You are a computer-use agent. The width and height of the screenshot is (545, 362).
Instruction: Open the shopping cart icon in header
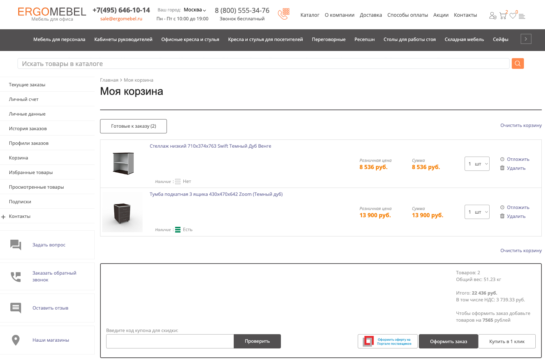coord(503,16)
